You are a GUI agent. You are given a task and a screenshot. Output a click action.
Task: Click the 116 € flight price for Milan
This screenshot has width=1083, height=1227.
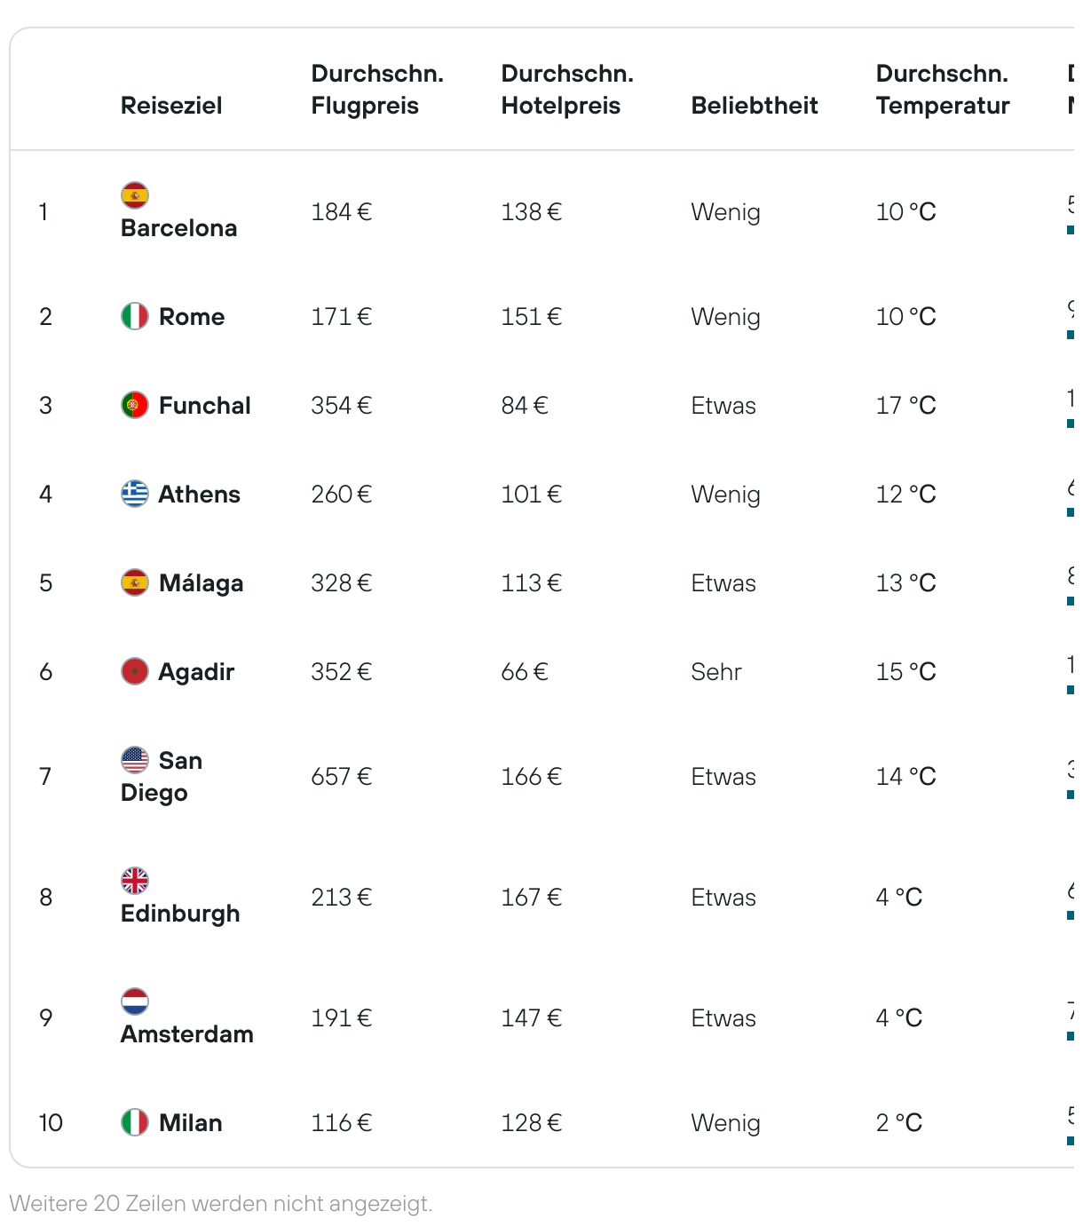tap(341, 1123)
